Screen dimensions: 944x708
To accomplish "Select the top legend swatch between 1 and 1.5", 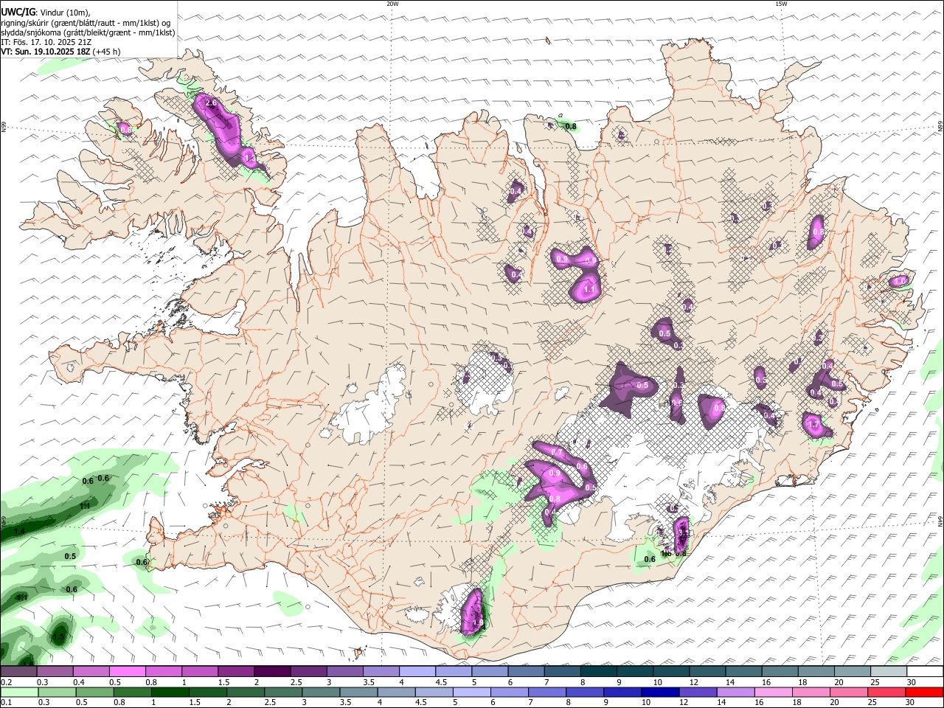I will (x=199, y=672).
